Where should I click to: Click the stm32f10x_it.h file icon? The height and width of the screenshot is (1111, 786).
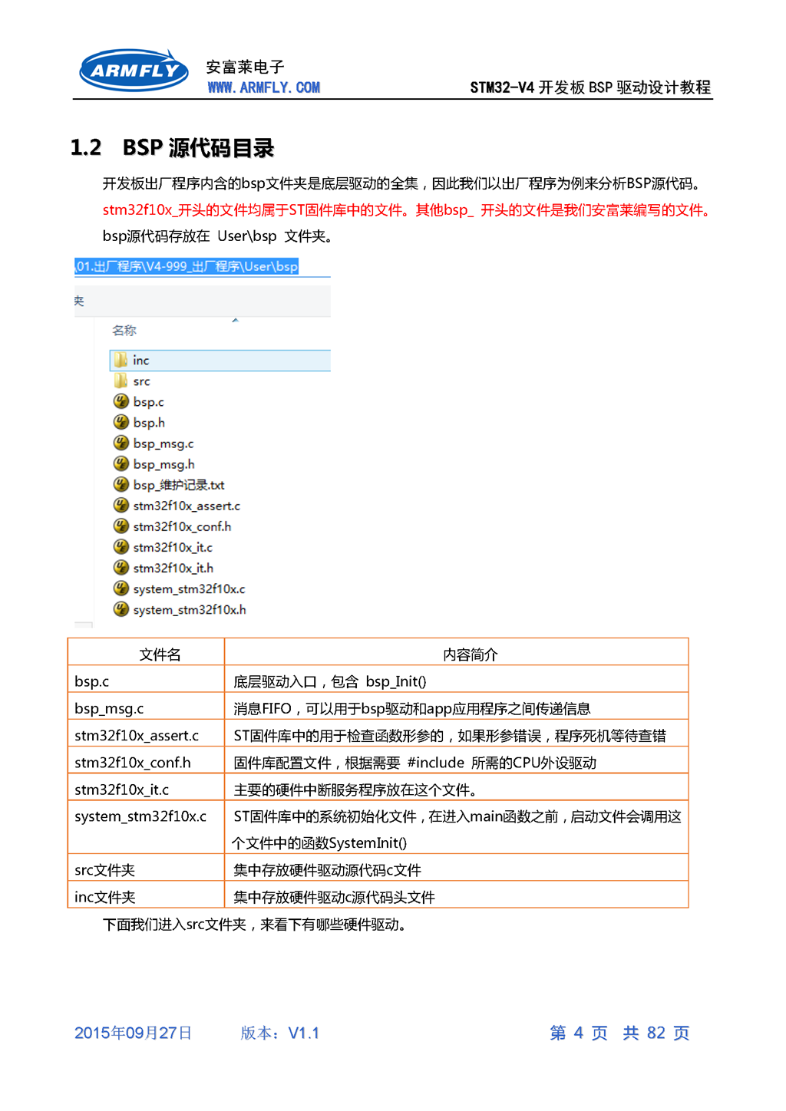coord(121,567)
